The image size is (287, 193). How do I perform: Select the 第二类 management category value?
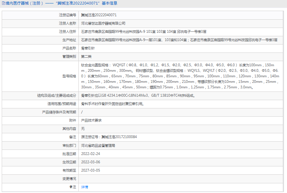pos(86,57)
